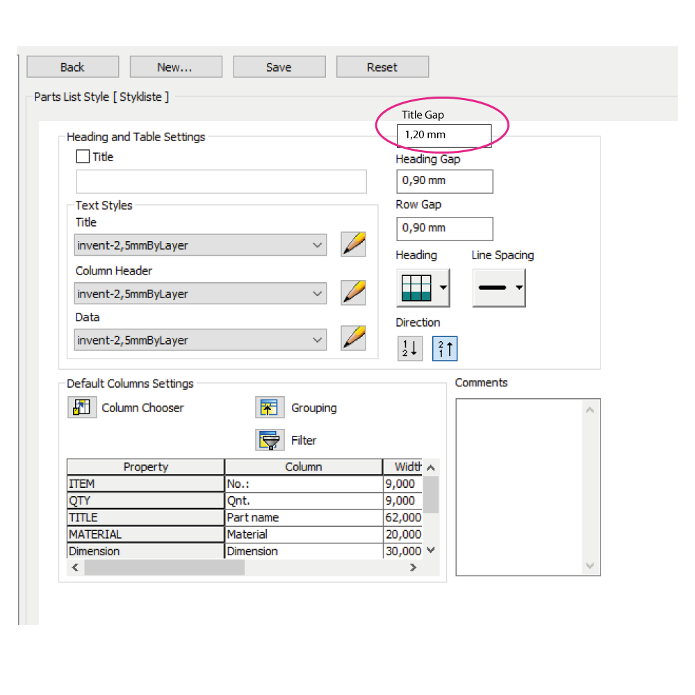
Task: Select the descending Direction option
Action: [409, 348]
